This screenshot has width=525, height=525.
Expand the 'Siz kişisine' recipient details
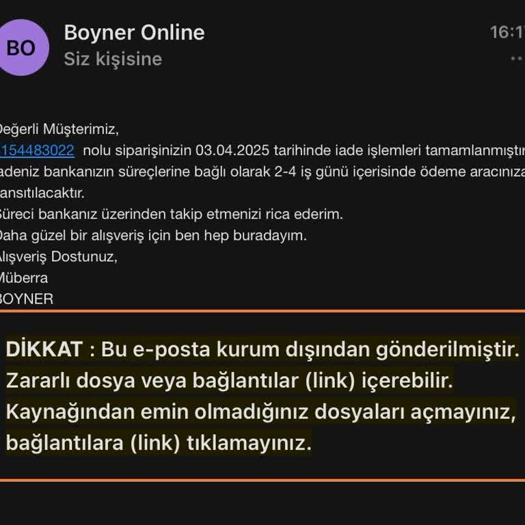click(113, 59)
